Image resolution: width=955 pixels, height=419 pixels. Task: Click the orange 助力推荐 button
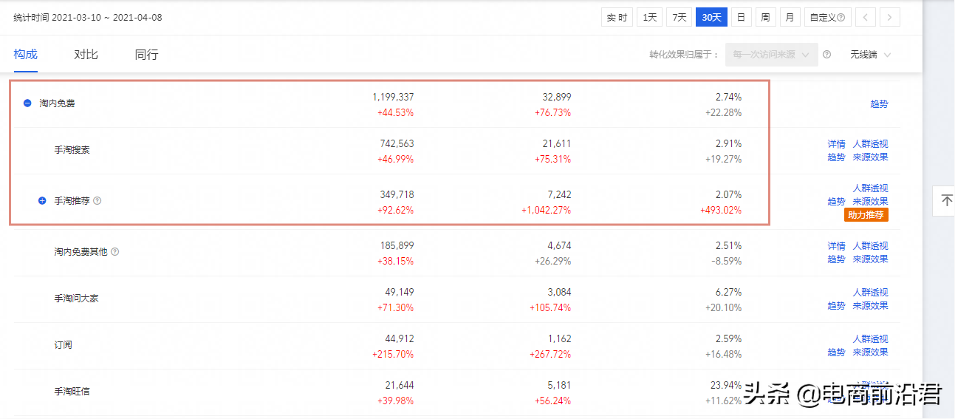tap(866, 215)
